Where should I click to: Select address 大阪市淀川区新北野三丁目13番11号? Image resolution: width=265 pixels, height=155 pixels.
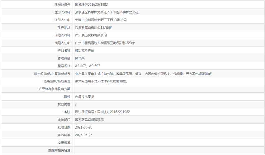[x=101, y=20]
